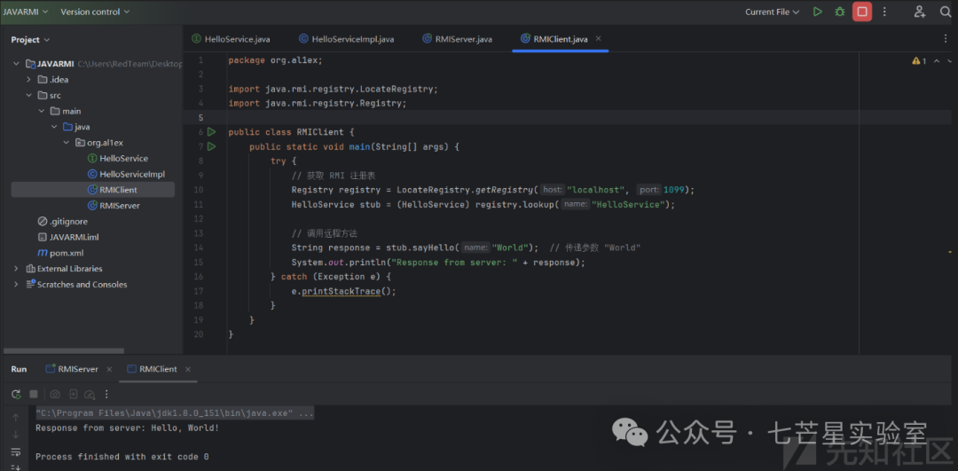Collapse the src folder
The image size is (958, 471).
point(28,95)
